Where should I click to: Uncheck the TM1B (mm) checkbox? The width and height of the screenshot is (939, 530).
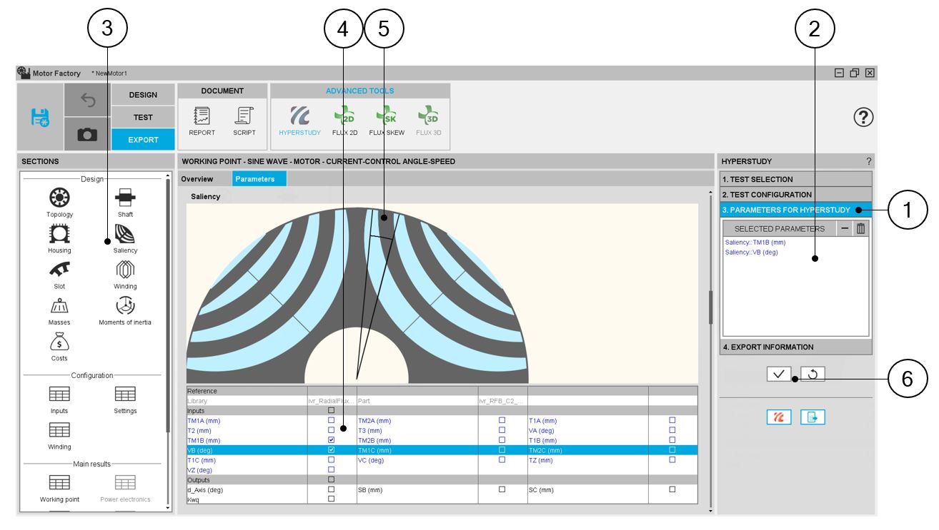pyautogui.click(x=331, y=441)
